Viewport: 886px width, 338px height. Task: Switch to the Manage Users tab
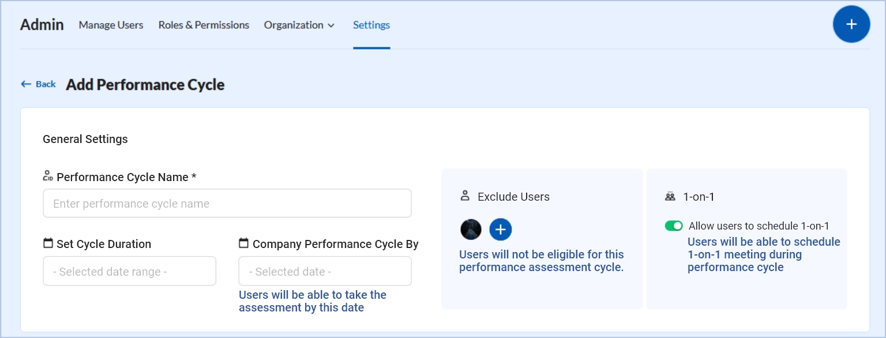[111, 25]
